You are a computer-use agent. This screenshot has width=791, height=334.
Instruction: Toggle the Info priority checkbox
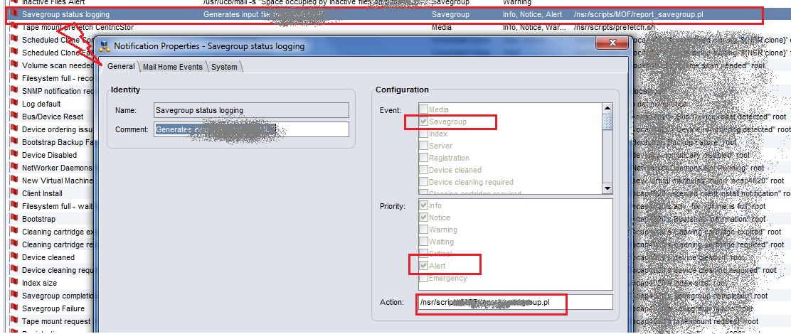423,205
